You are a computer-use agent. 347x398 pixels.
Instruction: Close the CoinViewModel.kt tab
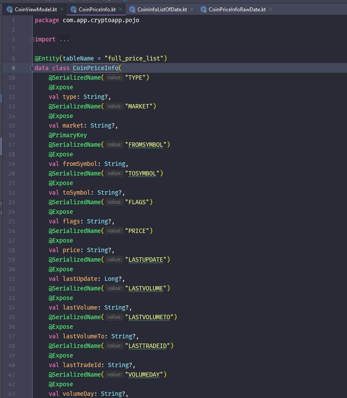point(62,10)
